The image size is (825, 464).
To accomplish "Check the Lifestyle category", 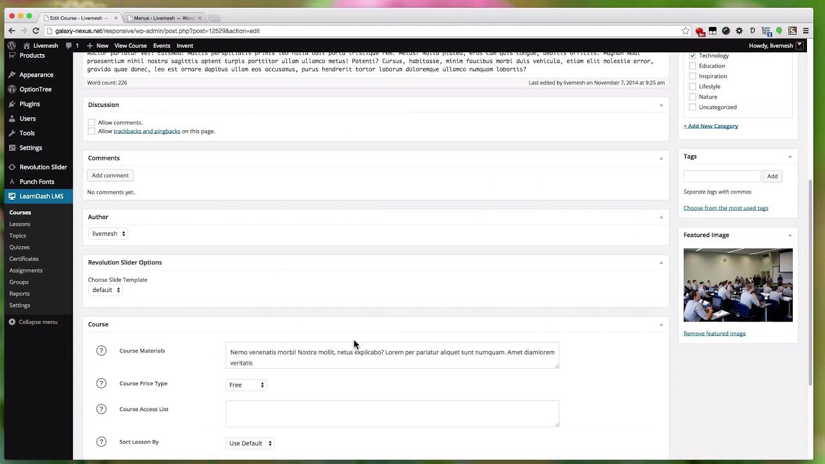I will 693,86.
